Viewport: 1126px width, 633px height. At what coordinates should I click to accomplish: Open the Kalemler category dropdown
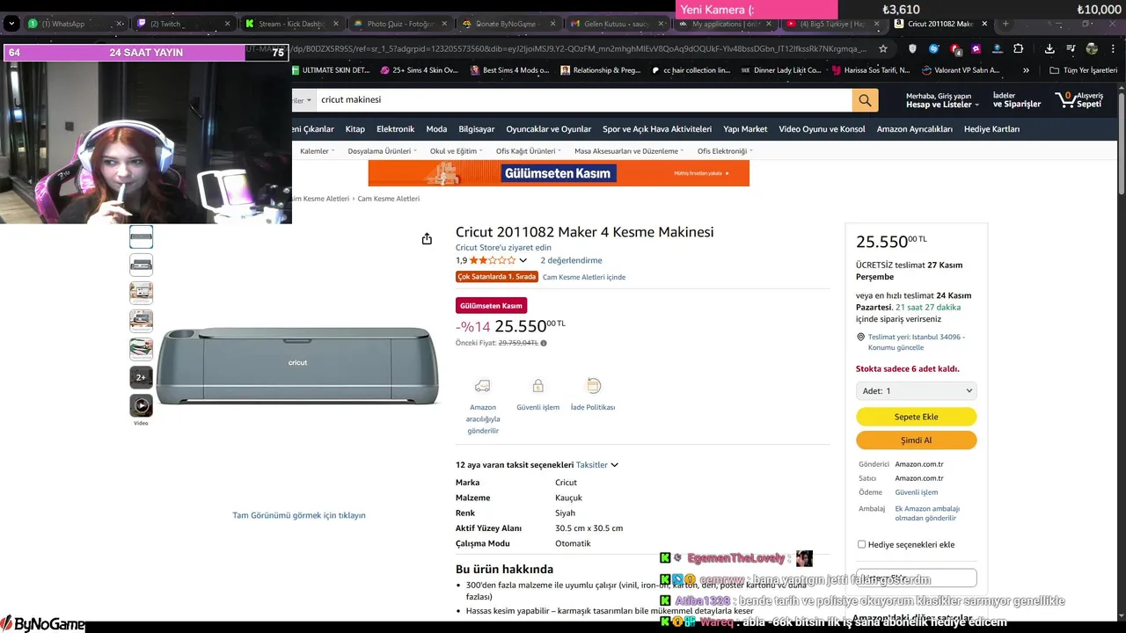point(318,151)
